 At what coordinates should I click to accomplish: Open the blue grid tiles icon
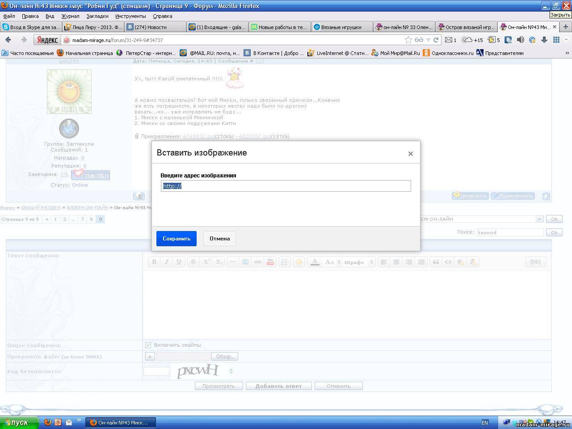tap(556, 40)
